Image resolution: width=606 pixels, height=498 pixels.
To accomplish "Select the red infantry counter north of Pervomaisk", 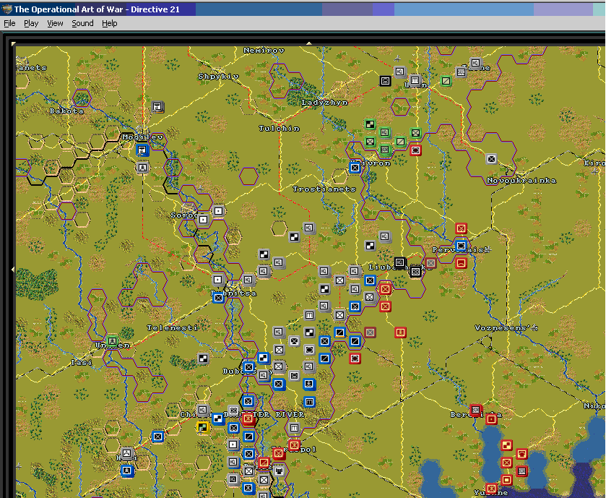I will 461,228.
